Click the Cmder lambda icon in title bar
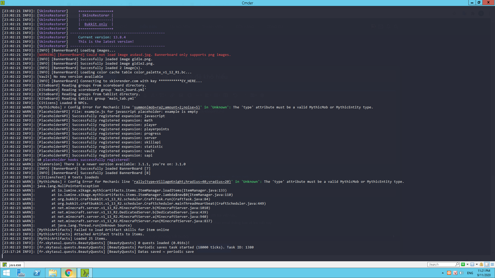This screenshot has width=495, height=278. (x=3, y=3)
